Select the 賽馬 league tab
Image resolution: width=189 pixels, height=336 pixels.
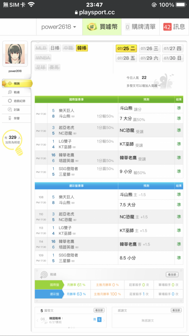pyautogui.click(x=54, y=67)
